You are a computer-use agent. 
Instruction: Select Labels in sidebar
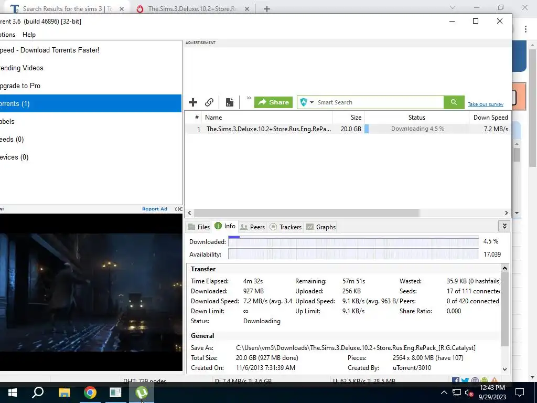click(90, 121)
